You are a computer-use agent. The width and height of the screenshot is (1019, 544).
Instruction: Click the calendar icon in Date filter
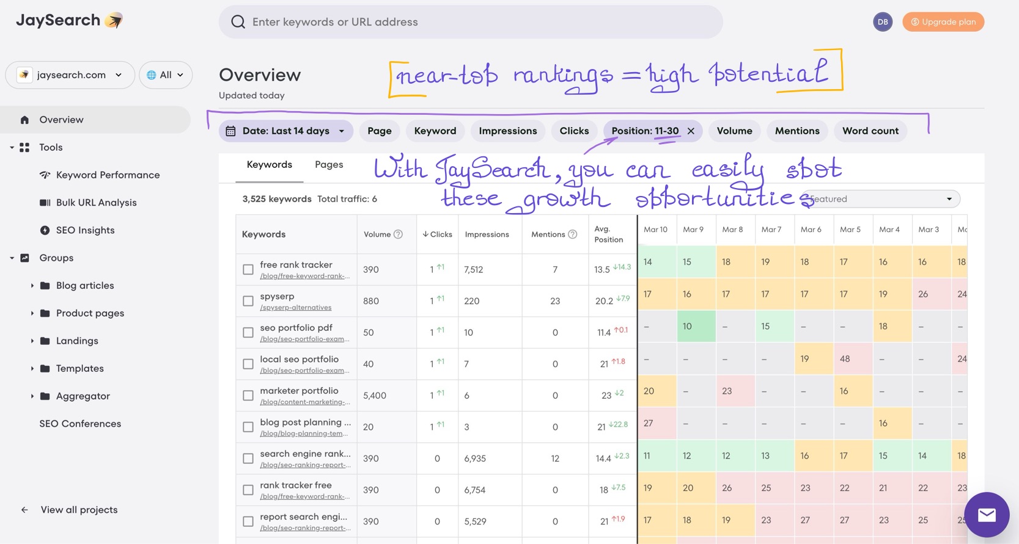230,131
